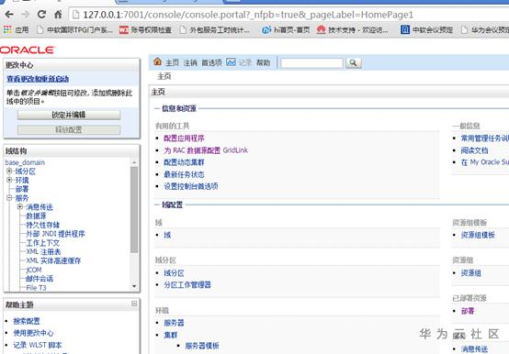Click the magnifier search button

click(x=353, y=63)
